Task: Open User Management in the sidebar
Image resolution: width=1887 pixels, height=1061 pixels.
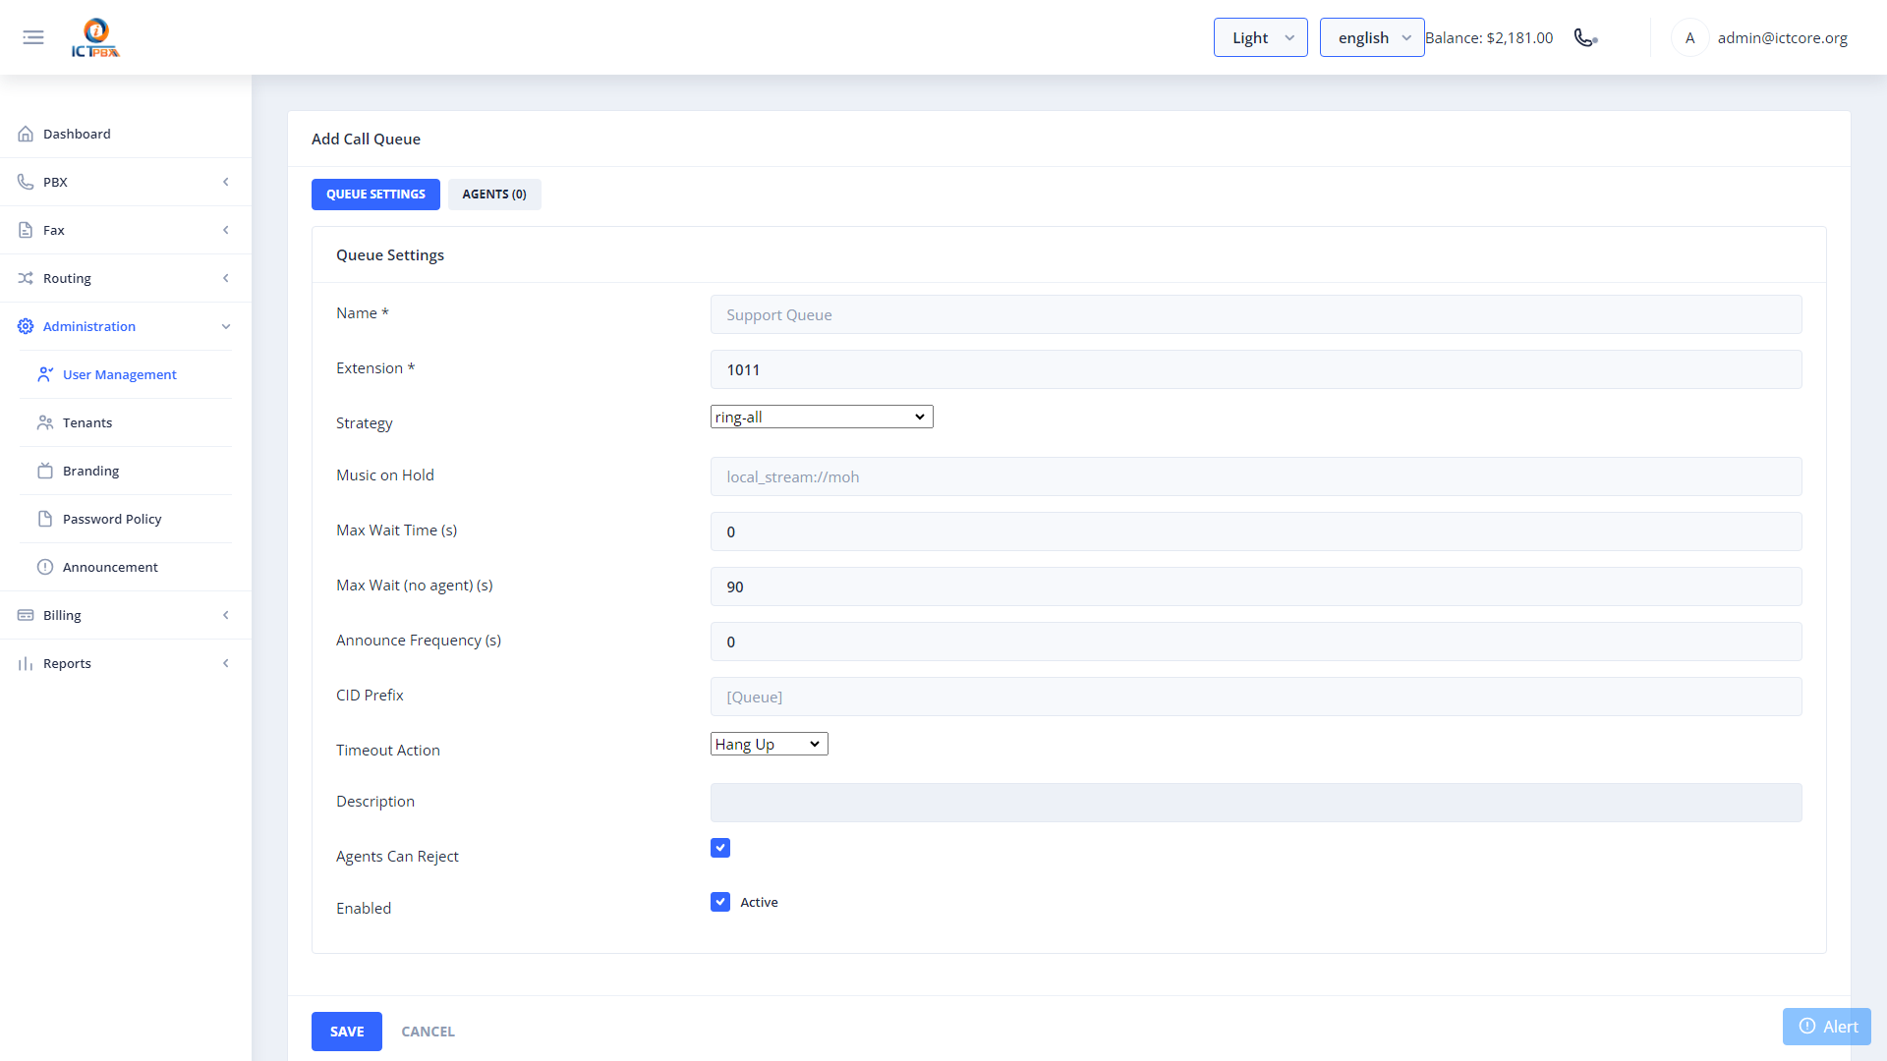Action: pos(126,374)
